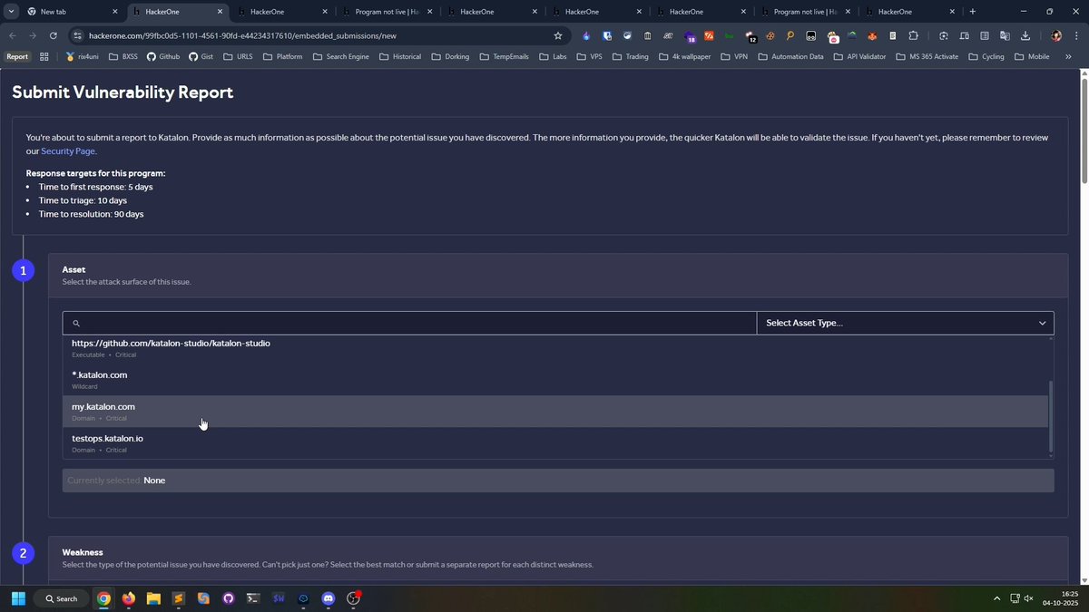Open the ris4uni bookmark
This screenshot has width=1089, height=612.
pyautogui.click(x=83, y=56)
